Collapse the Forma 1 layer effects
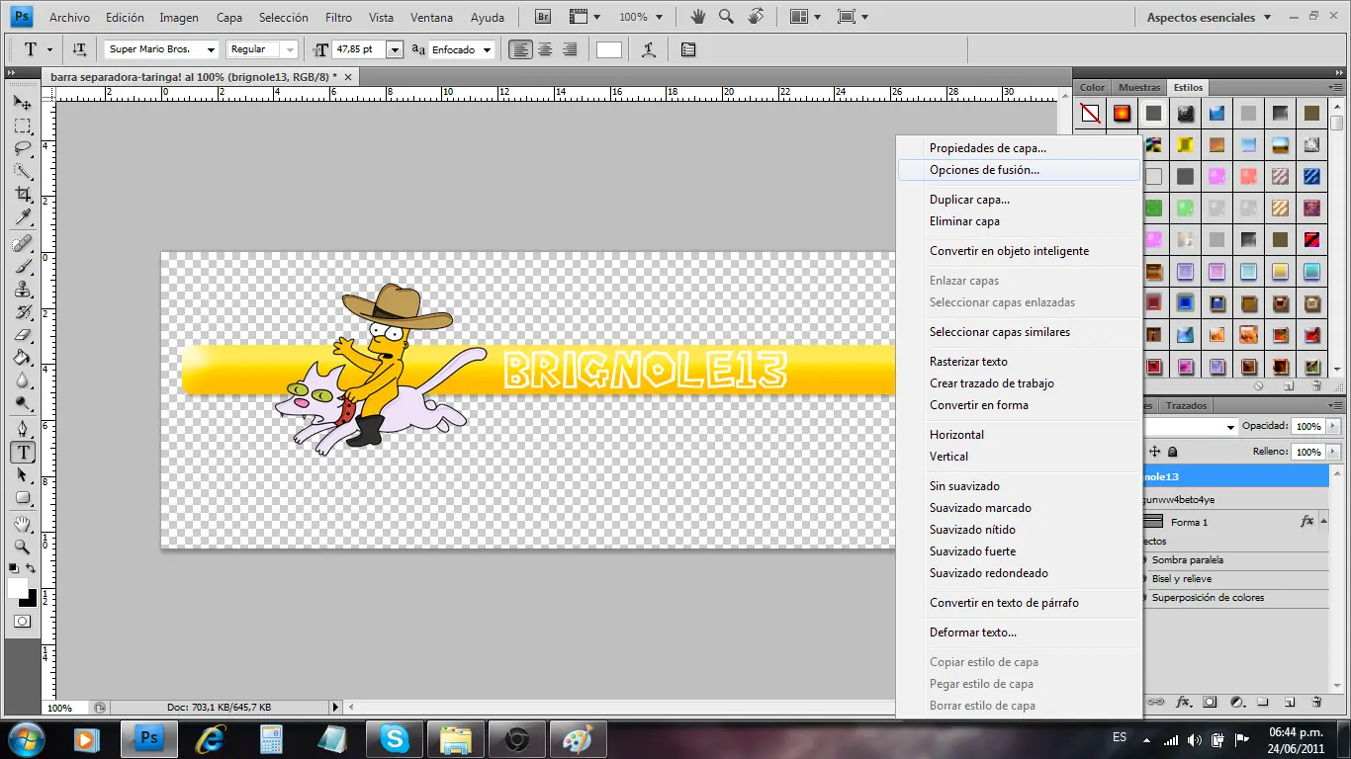 1322,522
